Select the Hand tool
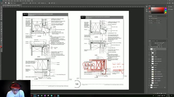 (1, 40)
